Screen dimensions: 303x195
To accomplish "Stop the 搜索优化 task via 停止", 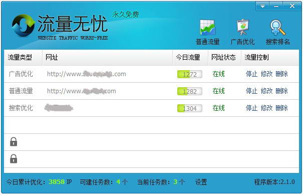I will (x=251, y=108).
